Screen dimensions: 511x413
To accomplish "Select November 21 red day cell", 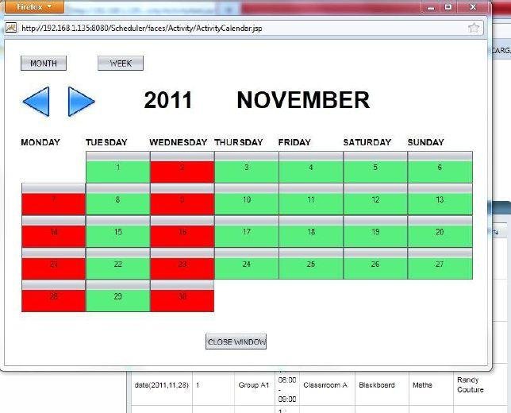I will 53,264.
